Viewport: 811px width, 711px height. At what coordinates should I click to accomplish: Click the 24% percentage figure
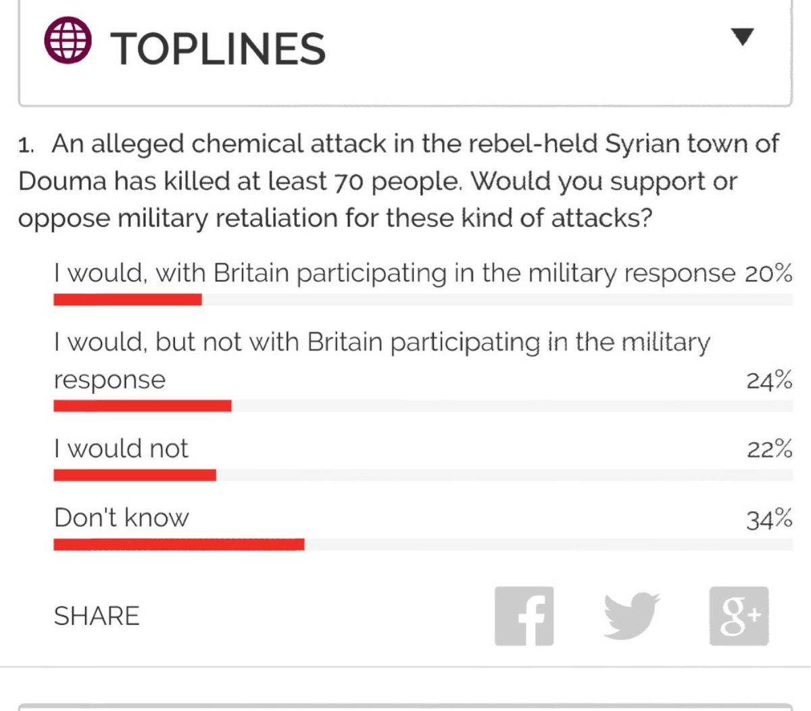click(x=769, y=381)
